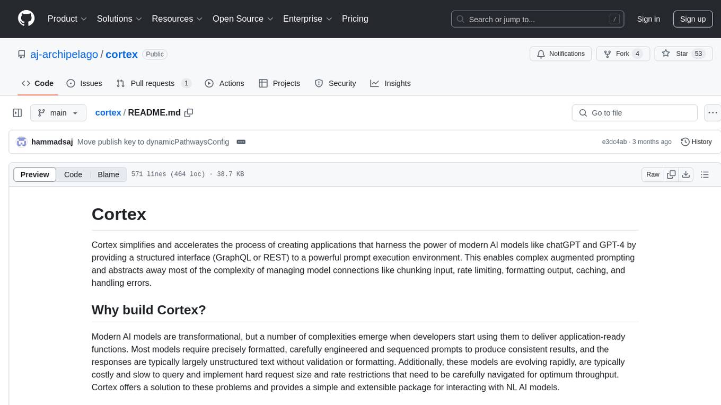Copy the raw file contents
The height and width of the screenshot is (405, 721).
[x=671, y=174]
